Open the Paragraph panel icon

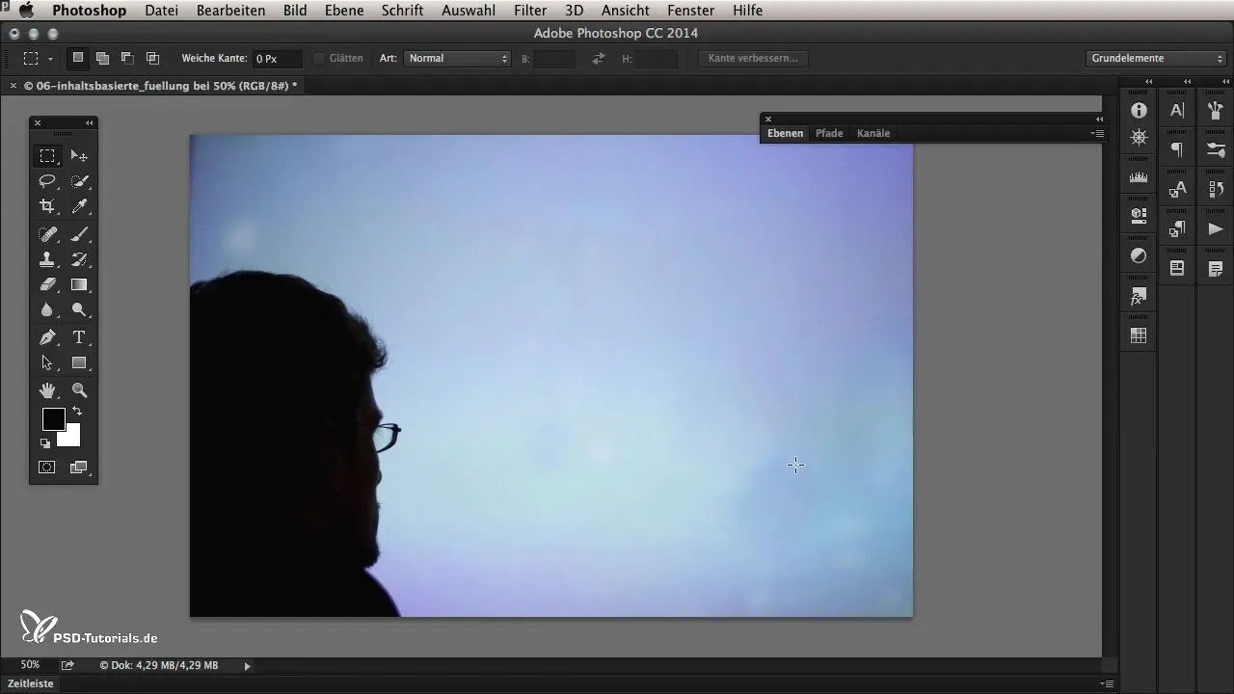pyautogui.click(x=1177, y=149)
